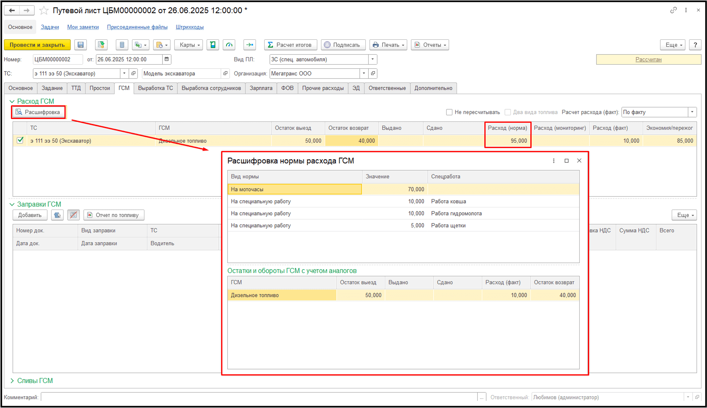
Task: Click the speedometer gauge toolbar icon
Action: click(x=229, y=45)
